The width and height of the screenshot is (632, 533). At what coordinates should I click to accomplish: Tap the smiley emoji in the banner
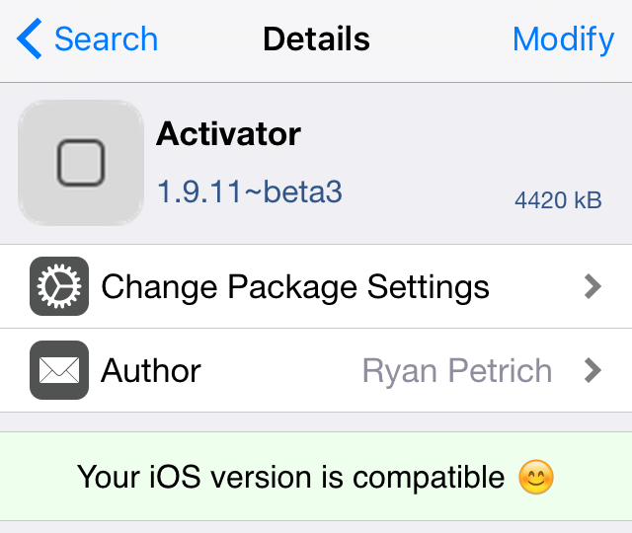click(x=536, y=478)
